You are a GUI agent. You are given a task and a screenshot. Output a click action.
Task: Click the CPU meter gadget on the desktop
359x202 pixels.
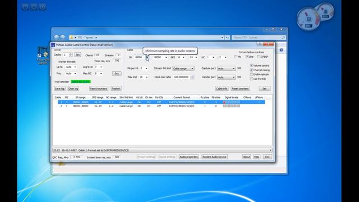[x=309, y=19]
